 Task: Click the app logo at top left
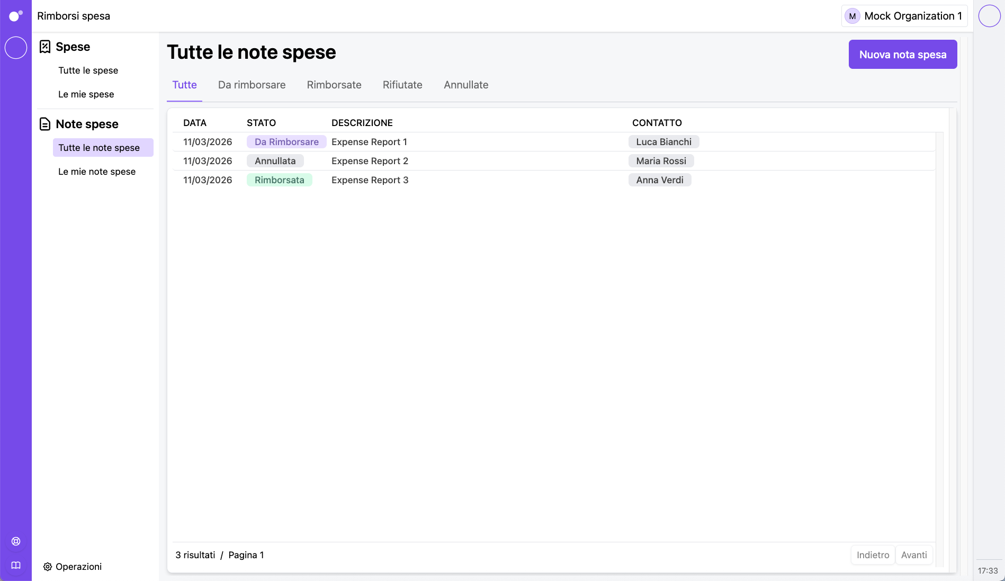tap(15, 15)
